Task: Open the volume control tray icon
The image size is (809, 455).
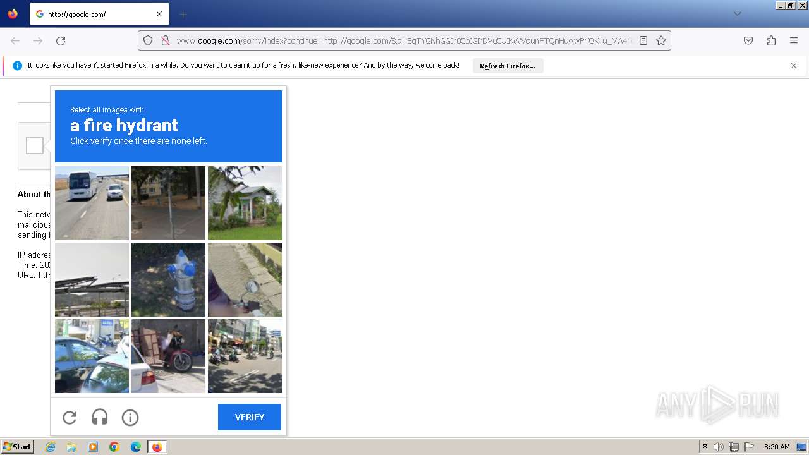Action: click(719, 447)
